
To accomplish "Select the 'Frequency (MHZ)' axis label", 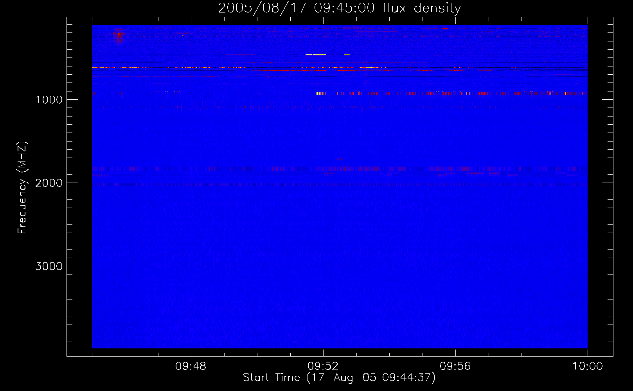I will (x=22, y=188).
